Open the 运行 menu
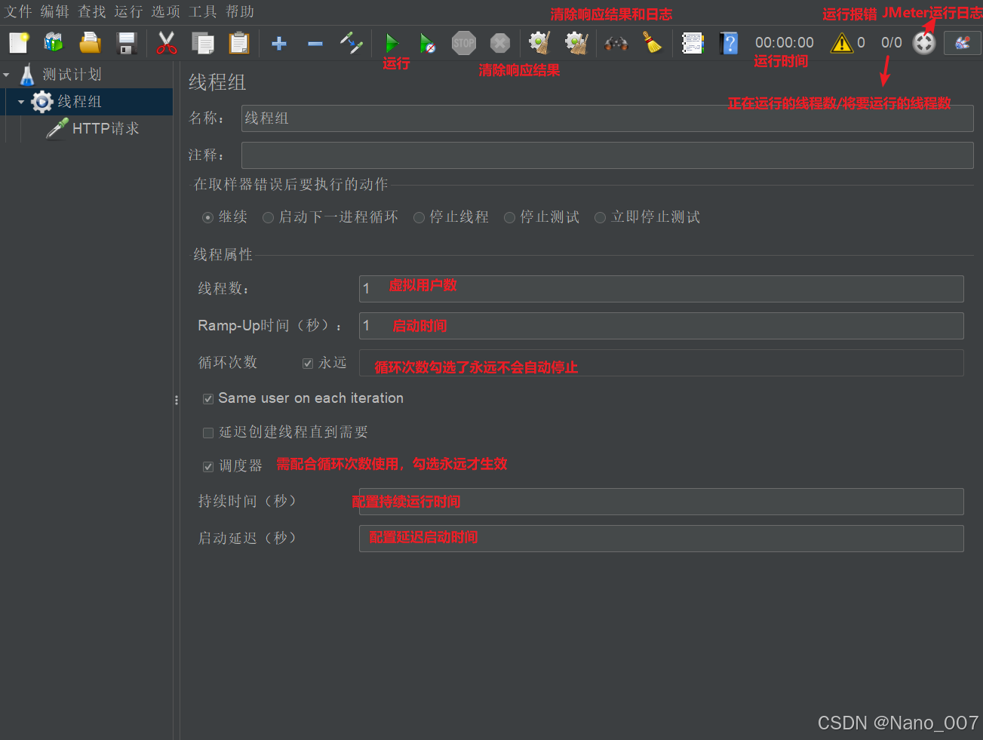This screenshot has height=740, width=983. (127, 11)
